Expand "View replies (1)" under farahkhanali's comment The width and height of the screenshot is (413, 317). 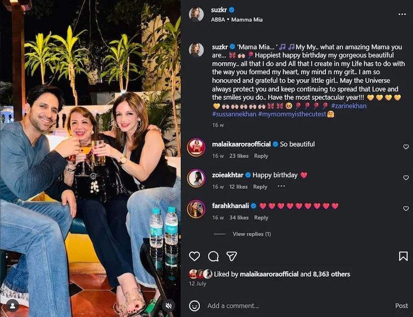pyautogui.click(x=252, y=234)
